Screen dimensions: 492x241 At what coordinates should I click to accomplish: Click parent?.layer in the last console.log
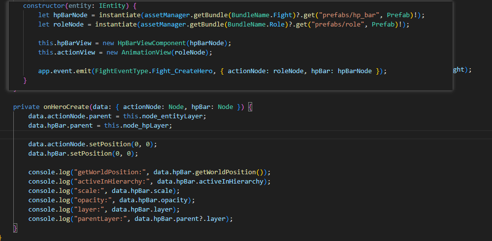(201, 219)
